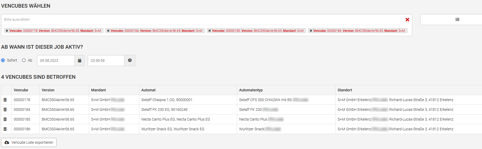Clear all selected Vencubes with red X

[x=407, y=20]
